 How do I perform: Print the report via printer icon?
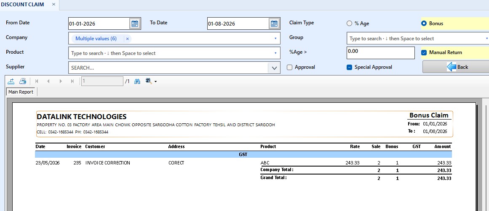tap(22, 81)
